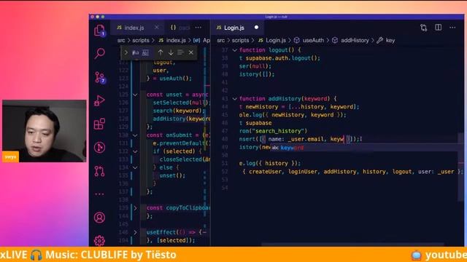This screenshot has height=262, width=467.
Task: Open the pull requests icon in activity bar
Action: [x=99, y=171]
